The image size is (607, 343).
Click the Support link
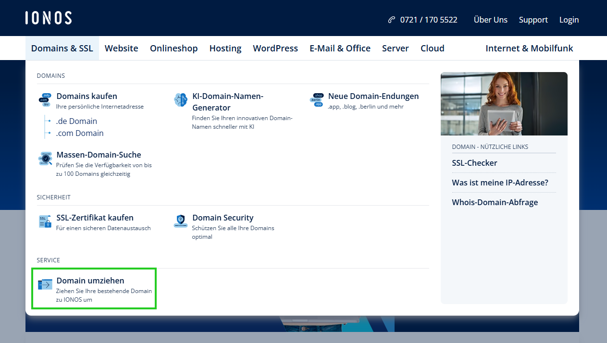click(533, 20)
